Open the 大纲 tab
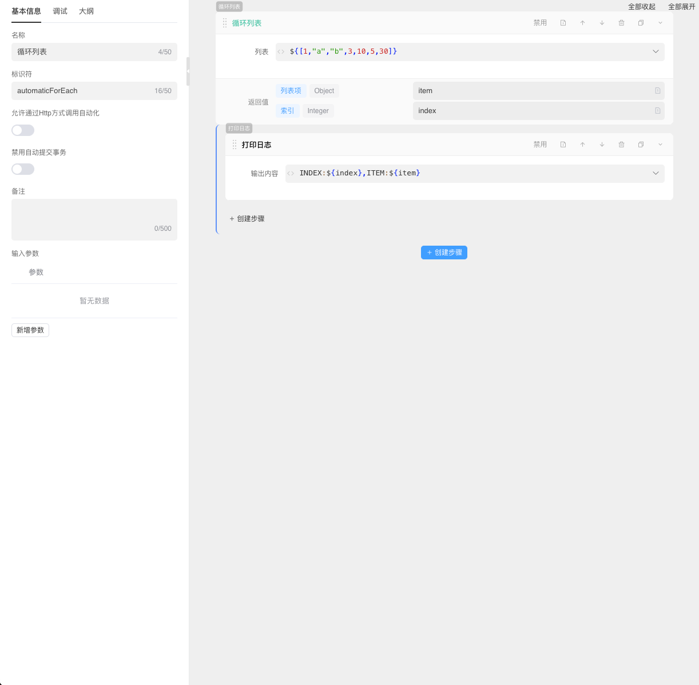The width and height of the screenshot is (699, 685). (x=86, y=11)
